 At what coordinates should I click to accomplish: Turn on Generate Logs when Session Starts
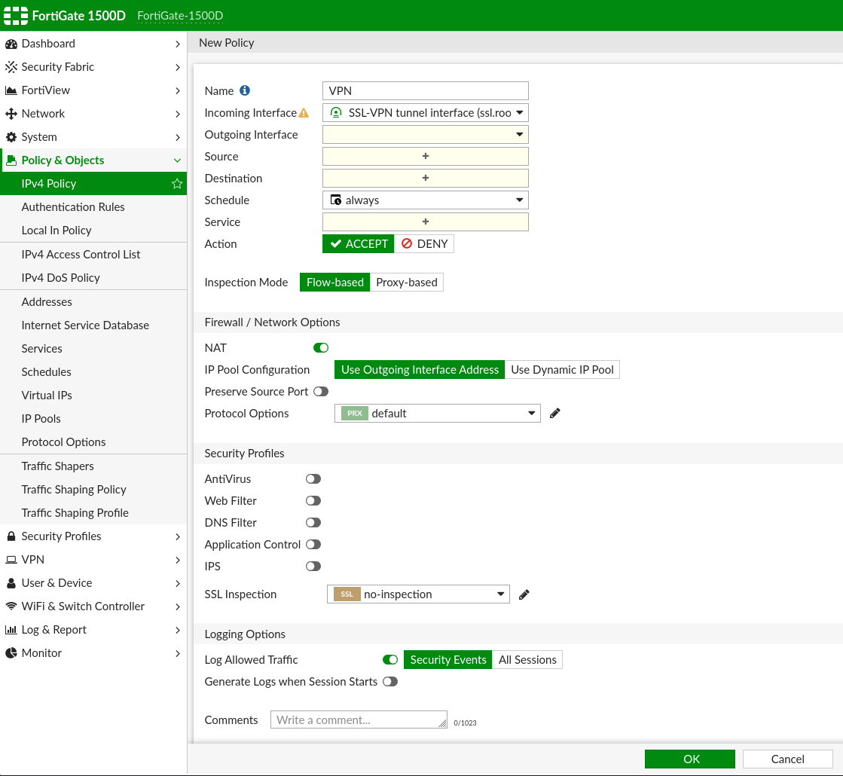click(x=389, y=682)
